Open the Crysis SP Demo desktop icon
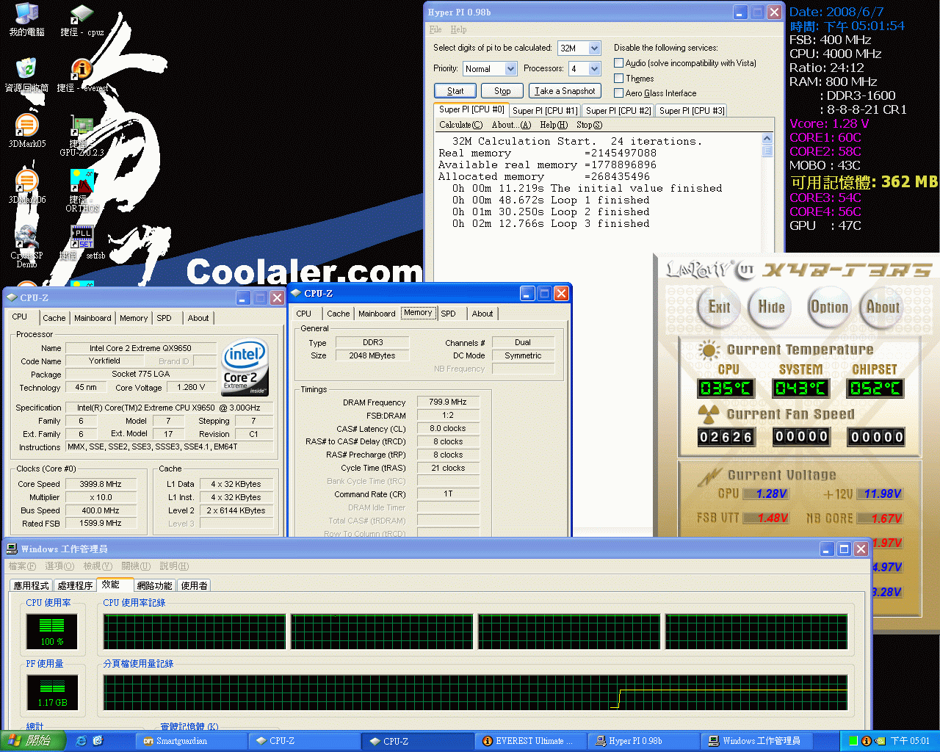 point(26,247)
